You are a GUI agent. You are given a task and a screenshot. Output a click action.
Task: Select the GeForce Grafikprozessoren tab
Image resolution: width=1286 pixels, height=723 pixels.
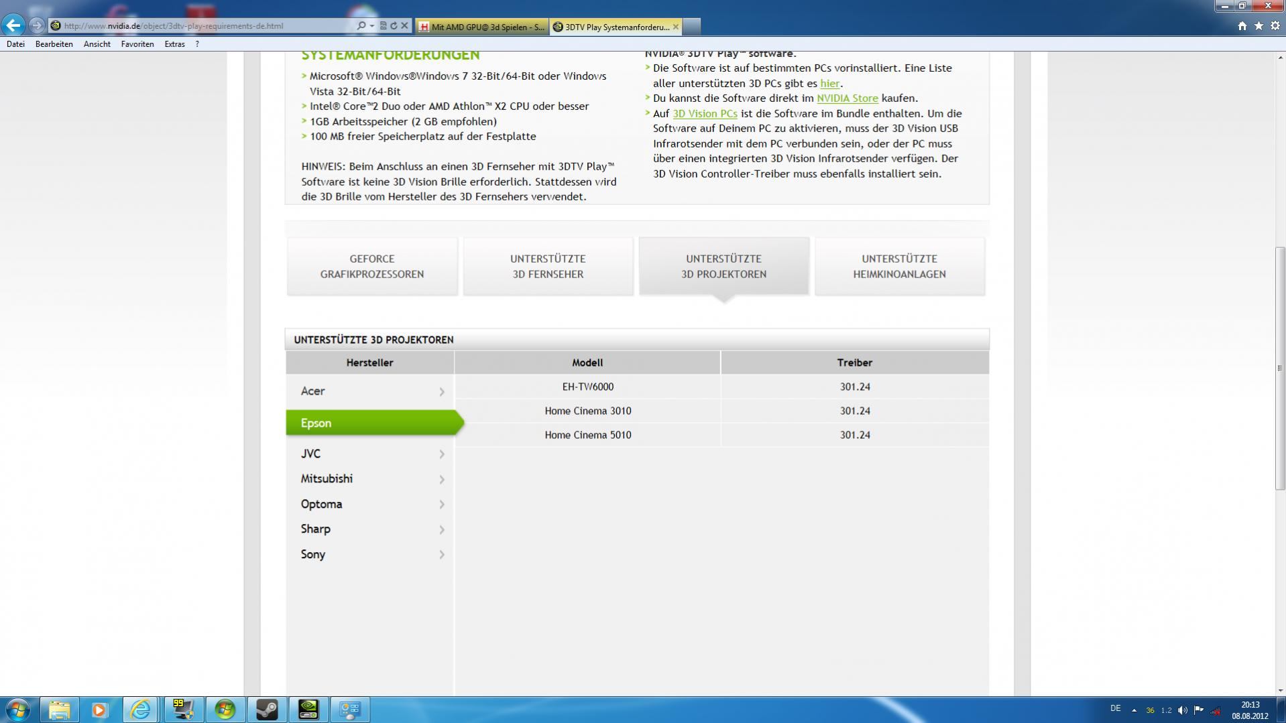(x=372, y=266)
